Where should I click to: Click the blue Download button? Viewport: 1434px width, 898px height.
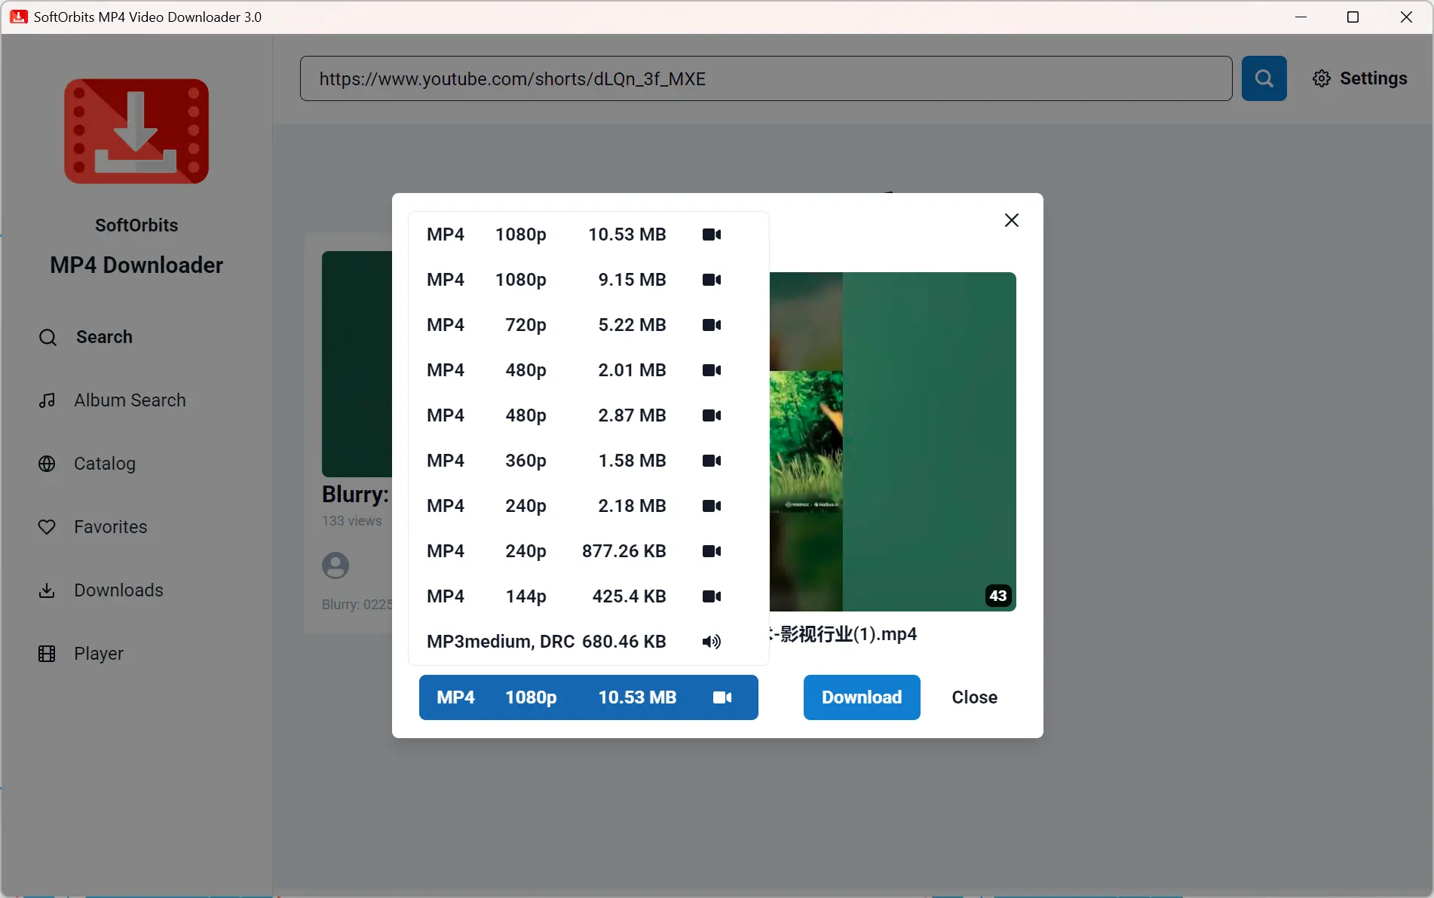862,697
